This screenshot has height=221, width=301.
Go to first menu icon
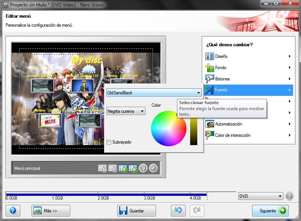point(102,168)
